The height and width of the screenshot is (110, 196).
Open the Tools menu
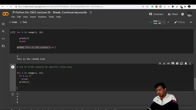tap(51, 17)
